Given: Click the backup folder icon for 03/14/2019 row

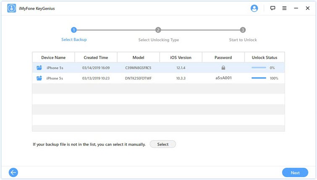Looking at the screenshot, I should point(39,68).
